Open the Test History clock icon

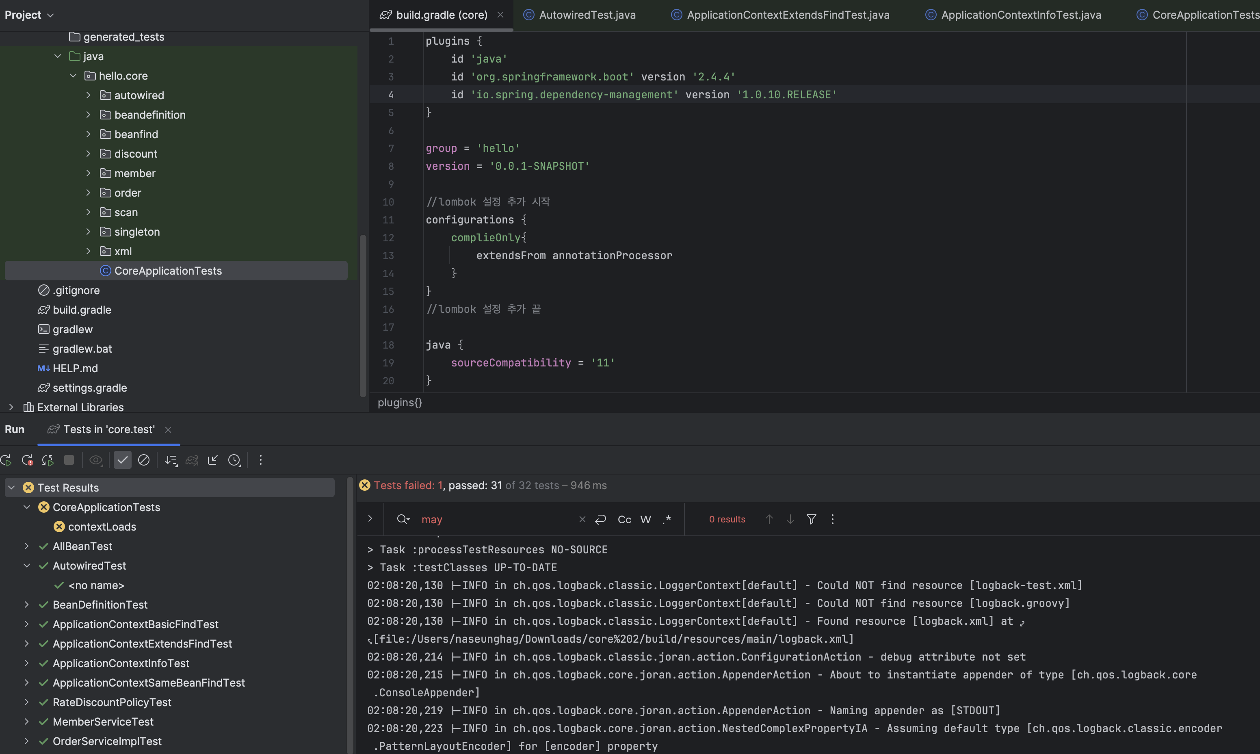click(234, 460)
